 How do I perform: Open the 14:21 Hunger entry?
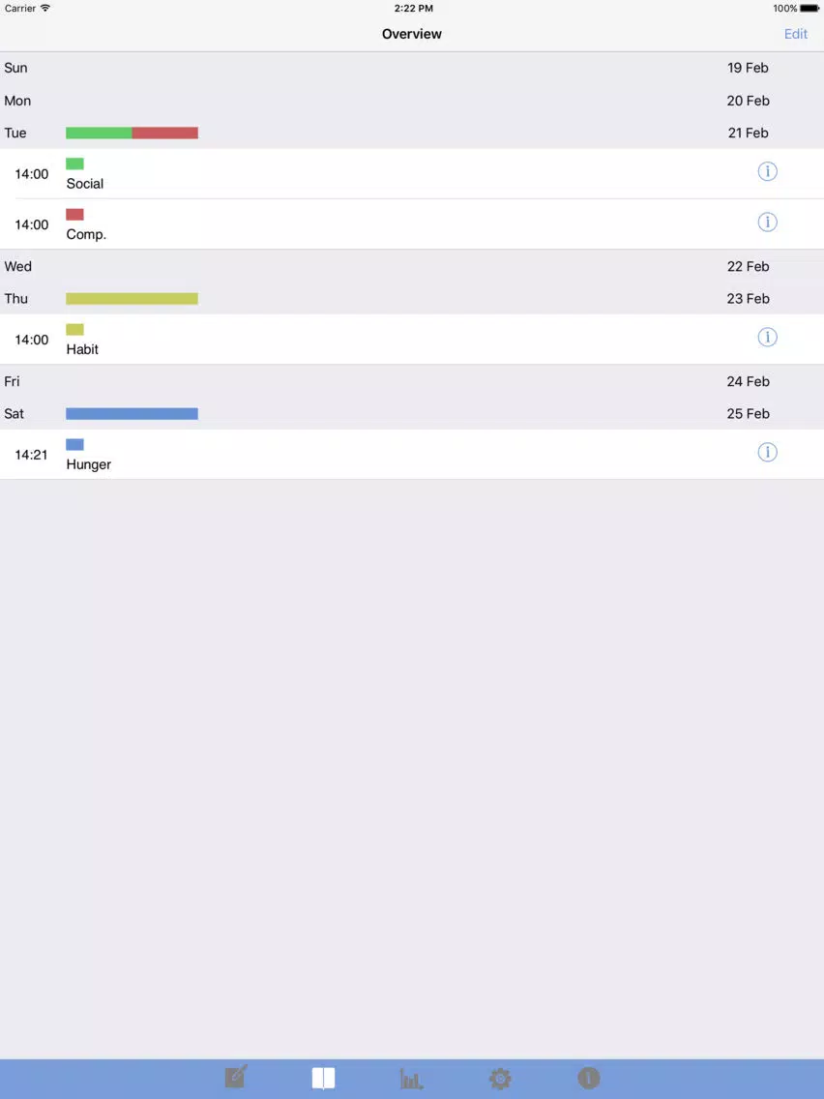tap(412, 454)
